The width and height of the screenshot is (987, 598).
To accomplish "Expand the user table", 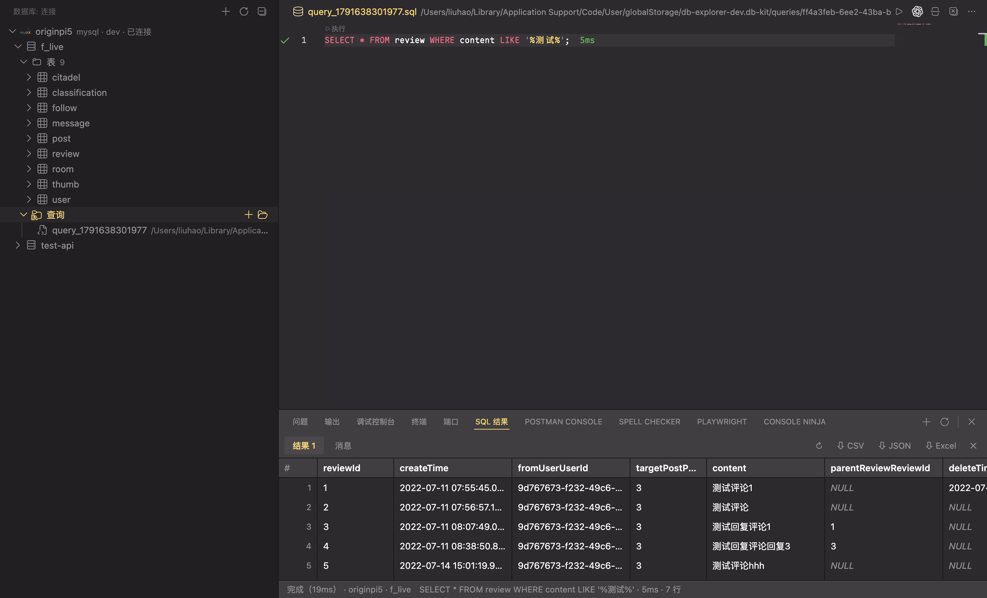I will 29,199.
